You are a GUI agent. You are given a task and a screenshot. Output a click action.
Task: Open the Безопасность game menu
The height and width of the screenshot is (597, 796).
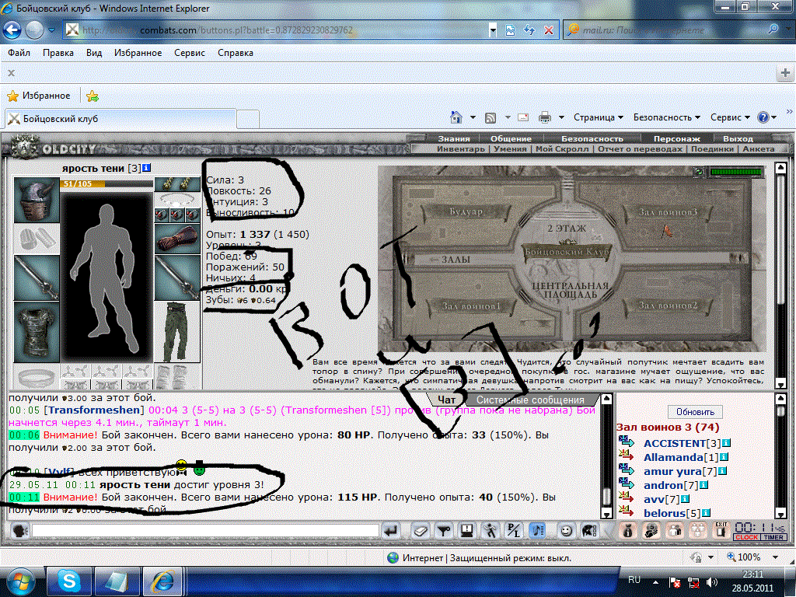[592, 138]
